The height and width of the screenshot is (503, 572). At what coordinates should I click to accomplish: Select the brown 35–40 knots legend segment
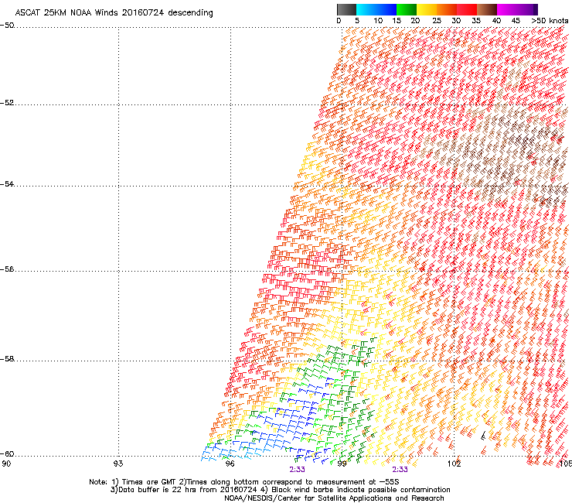tap(487, 9)
